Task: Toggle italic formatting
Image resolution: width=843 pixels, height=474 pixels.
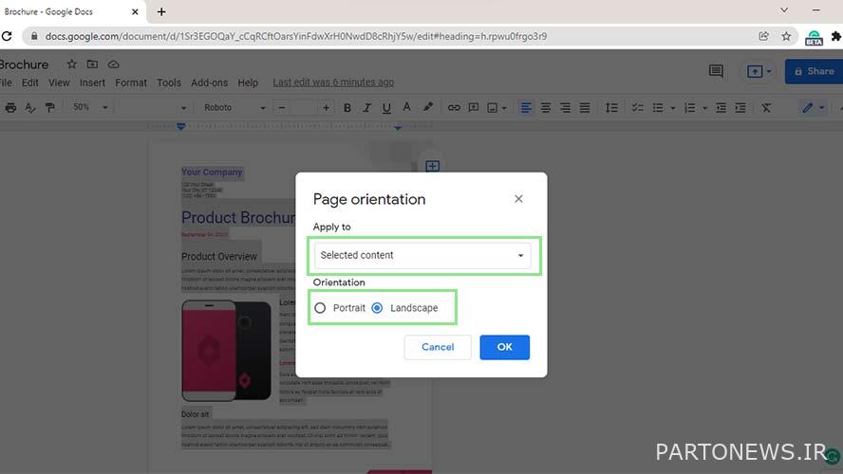Action: [366, 108]
